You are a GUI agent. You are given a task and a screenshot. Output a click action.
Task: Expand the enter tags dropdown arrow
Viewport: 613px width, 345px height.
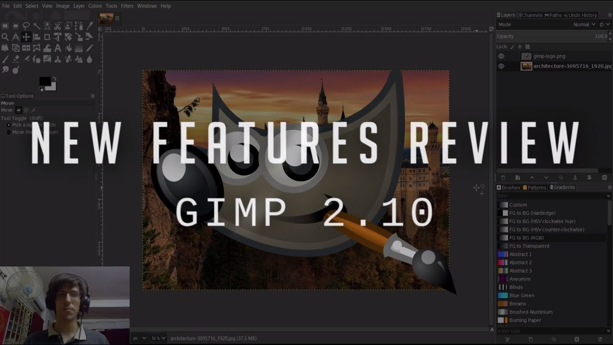pos(609,331)
